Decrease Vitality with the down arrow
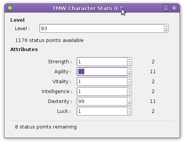This screenshot has height=143, width=185. [129, 84]
